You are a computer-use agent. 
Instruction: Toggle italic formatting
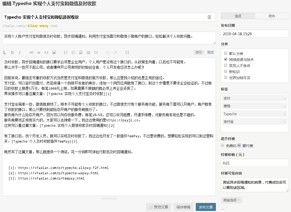(x=20, y=52)
